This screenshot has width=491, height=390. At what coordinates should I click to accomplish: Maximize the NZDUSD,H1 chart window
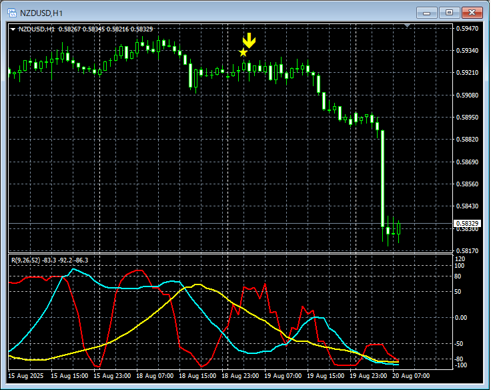449,13
